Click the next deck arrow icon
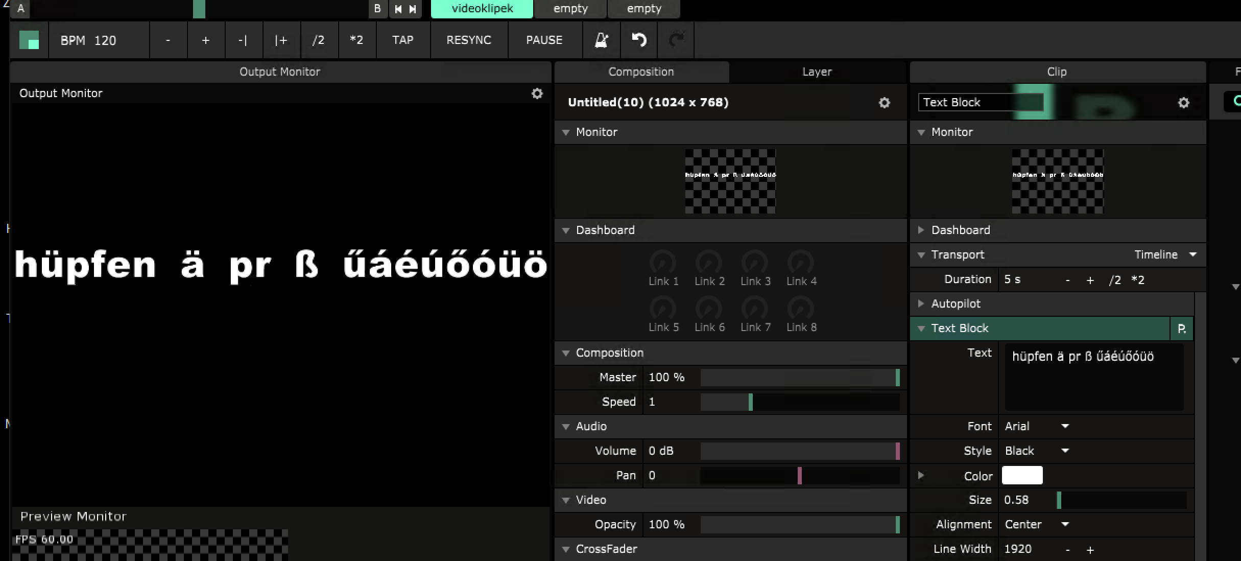Image resolution: width=1241 pixels, height=561 pixels. click(413, 9)
